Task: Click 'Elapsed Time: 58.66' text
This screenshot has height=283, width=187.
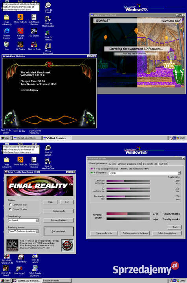Action: tap(33, 81)
